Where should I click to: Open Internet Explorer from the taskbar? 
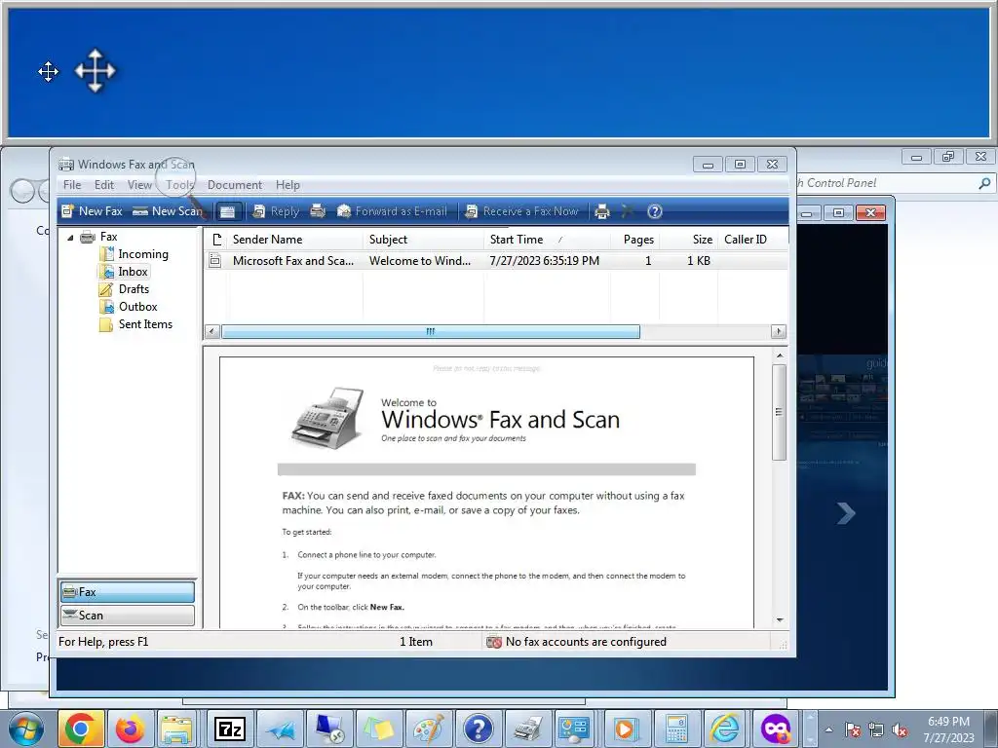point(725,729)
